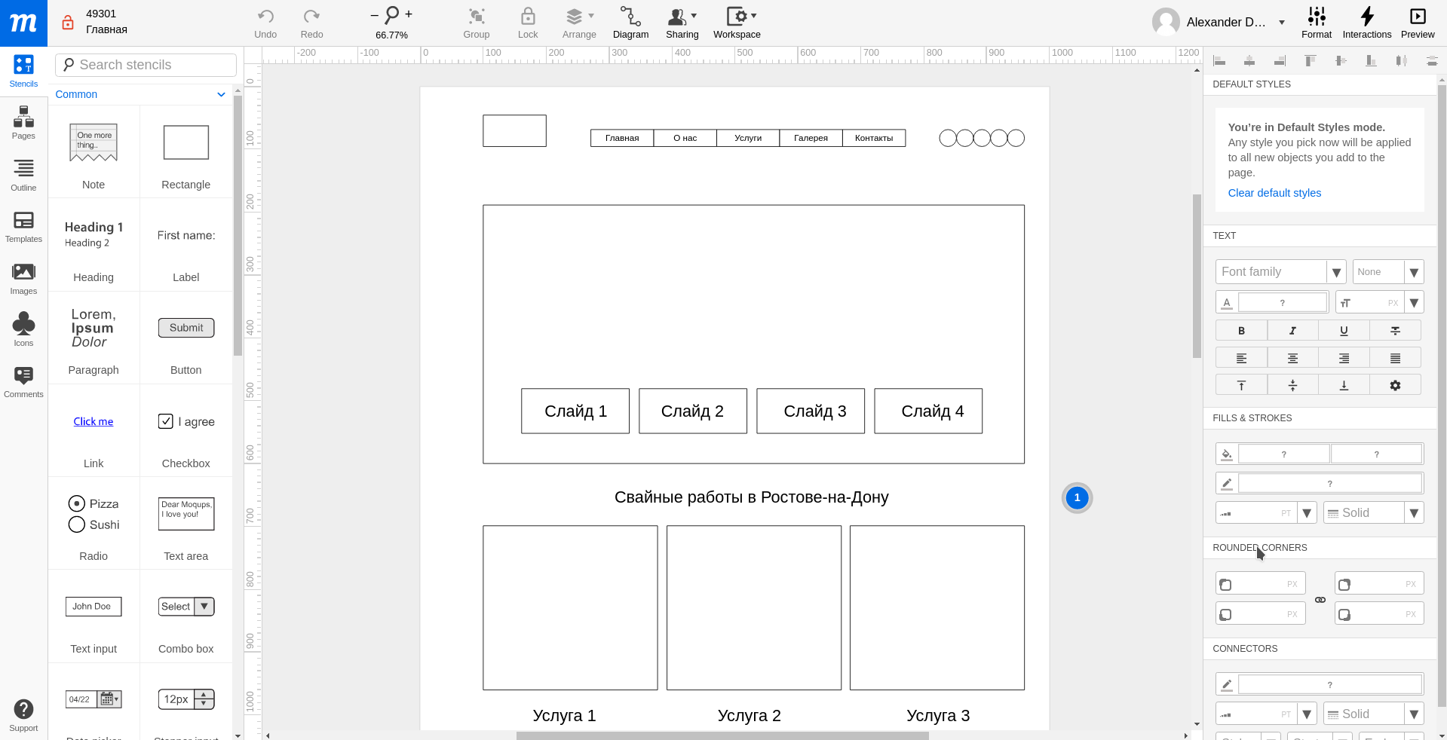Zoom out with the minus icon
Screen dimensions: 1447x740
[x=374, y=14]
